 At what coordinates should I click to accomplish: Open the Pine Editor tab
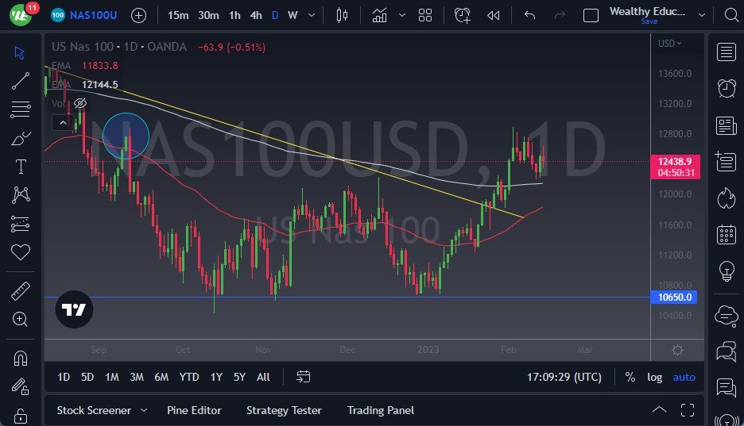(194, 410)
